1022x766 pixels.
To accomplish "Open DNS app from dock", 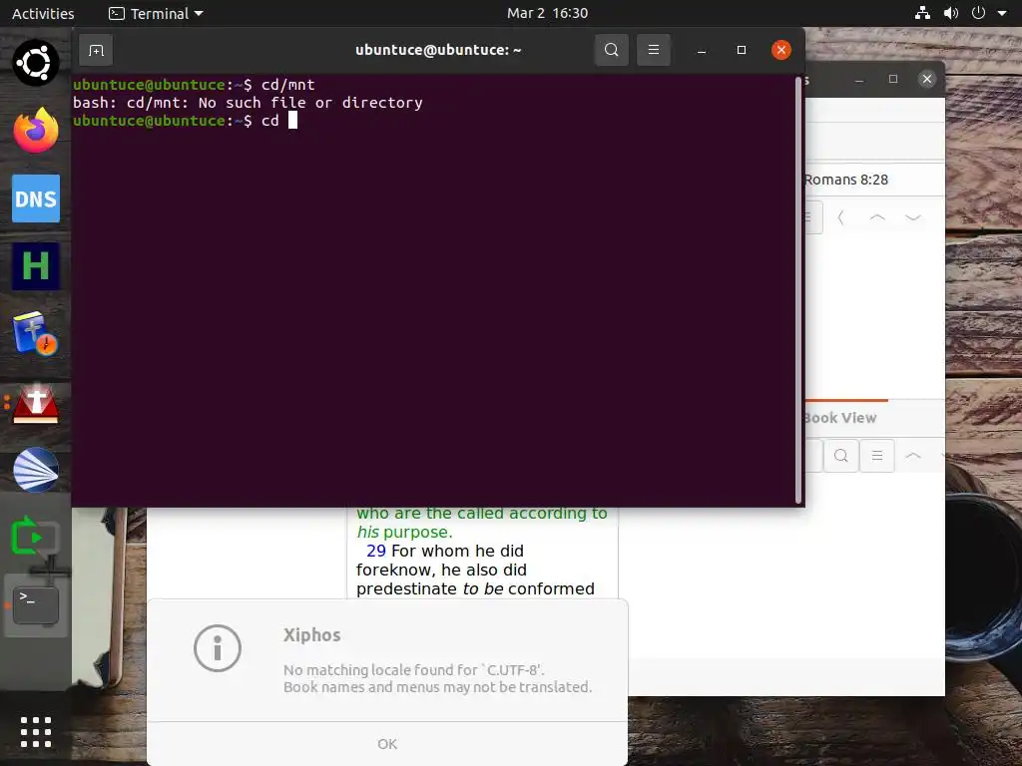I will (x=36, y=198).
